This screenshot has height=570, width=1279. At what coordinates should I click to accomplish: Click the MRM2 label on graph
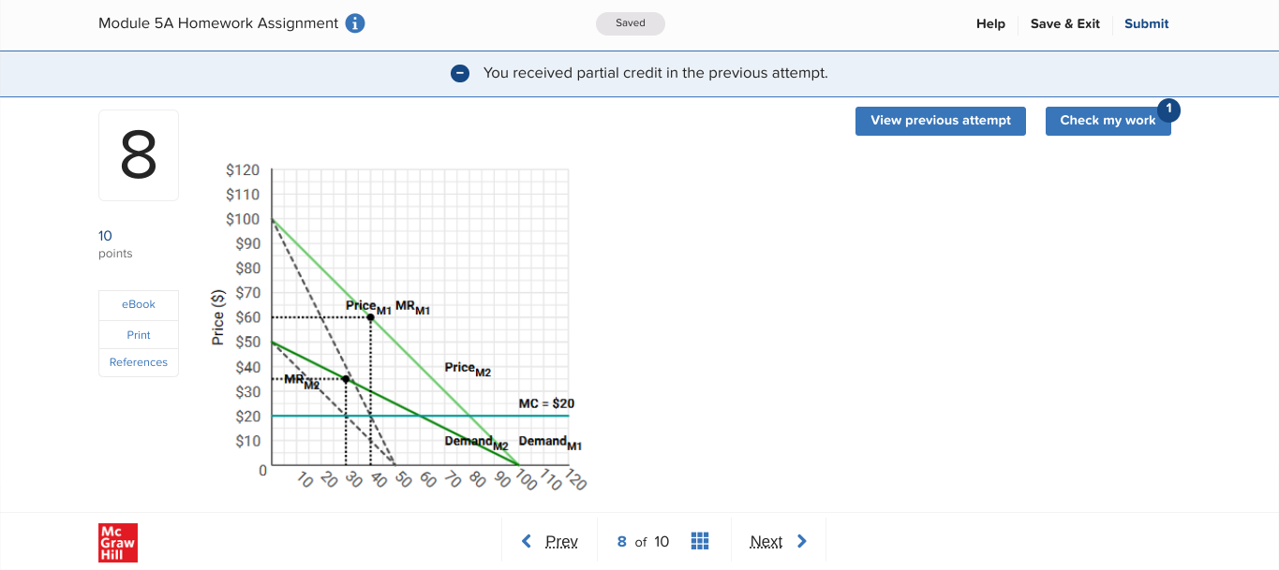point(302,381)
